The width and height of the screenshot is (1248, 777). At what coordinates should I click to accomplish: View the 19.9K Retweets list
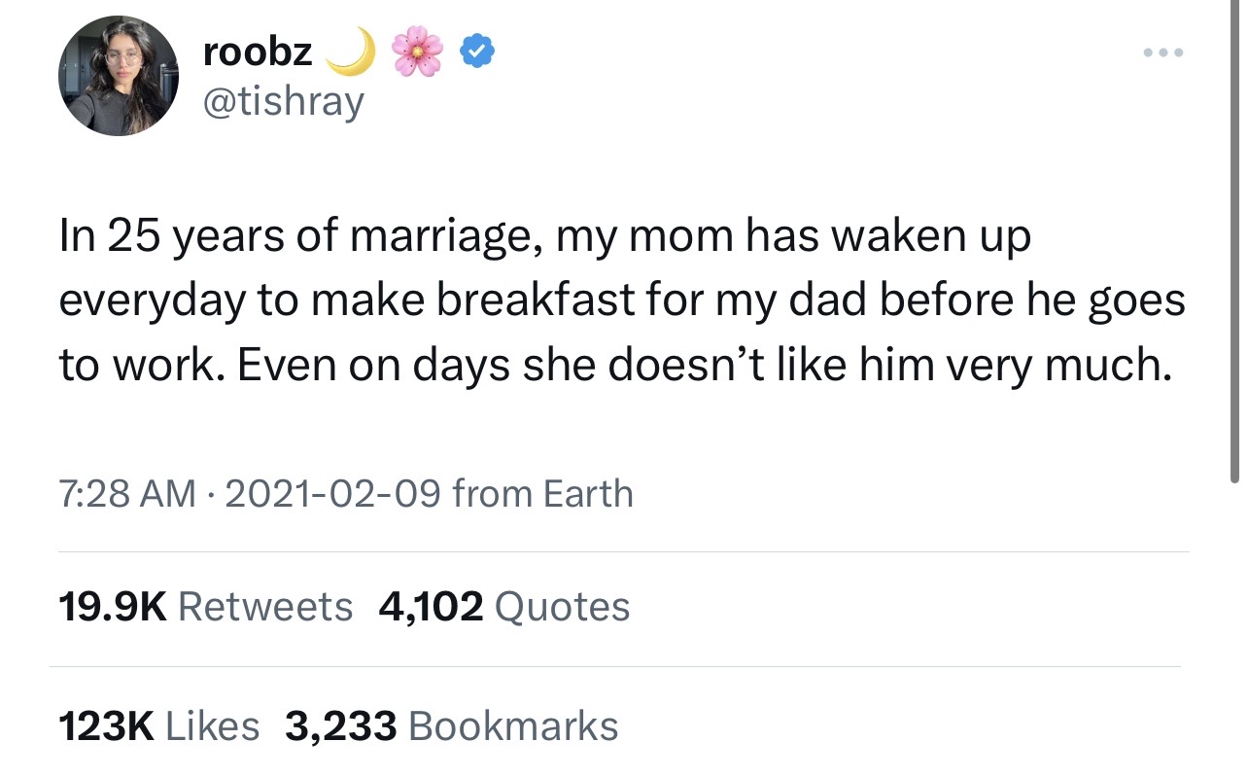coord(206,607)
